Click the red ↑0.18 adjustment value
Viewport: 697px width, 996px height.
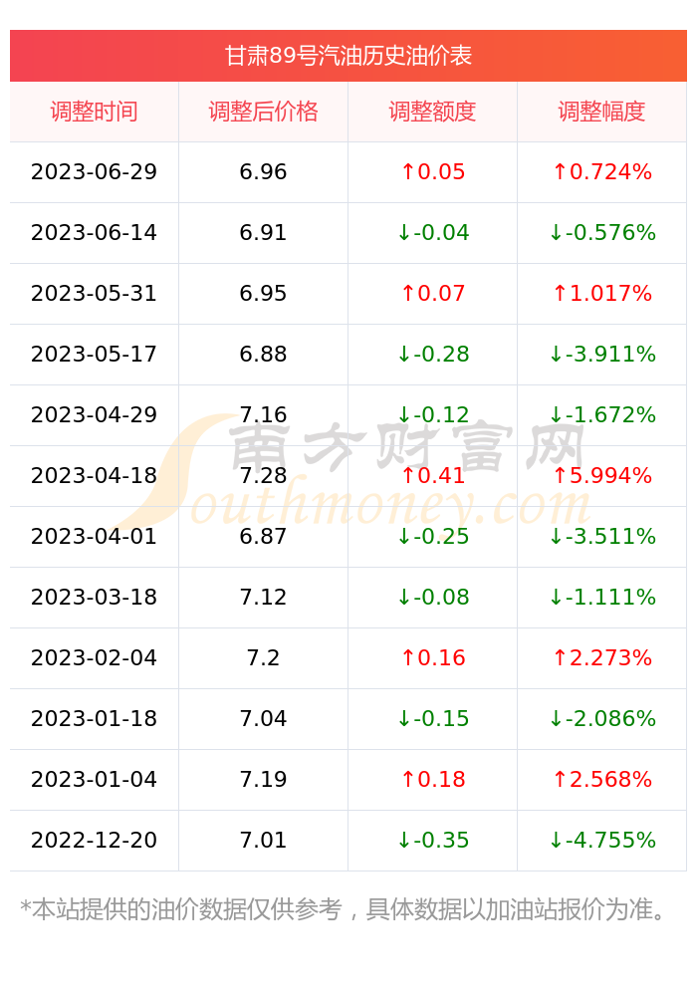coord(433,780)
